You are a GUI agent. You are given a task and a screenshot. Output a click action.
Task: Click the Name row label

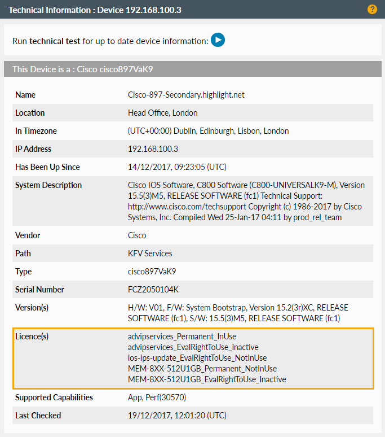click(25, 95)
